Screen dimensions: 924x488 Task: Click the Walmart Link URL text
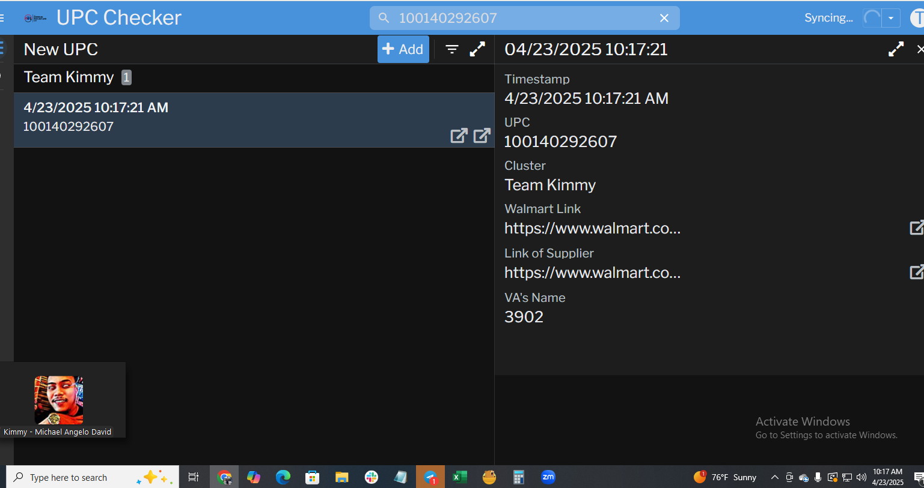(592, 229)
